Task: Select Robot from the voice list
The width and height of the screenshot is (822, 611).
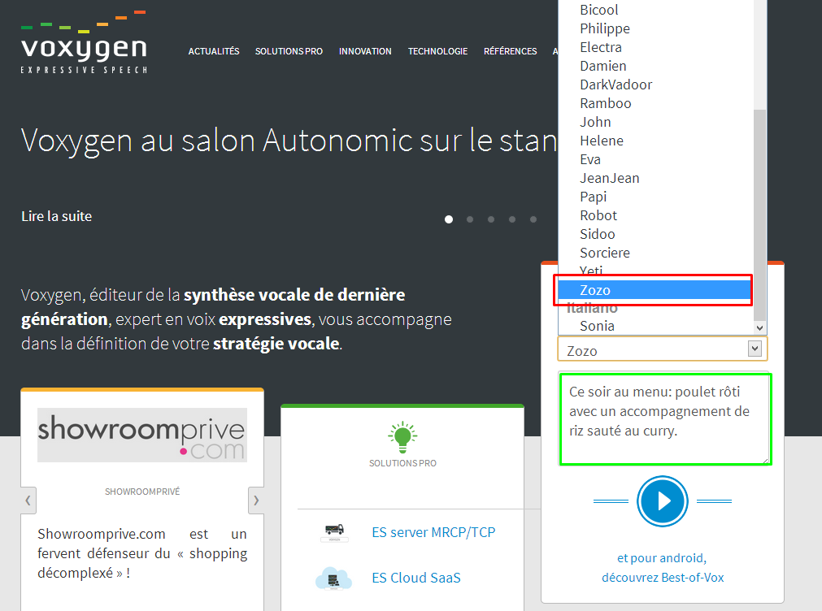Action: 655,216
